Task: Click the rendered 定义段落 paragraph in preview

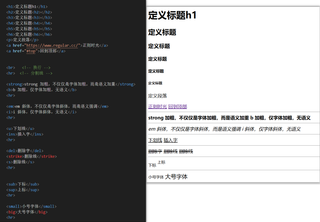Action: coord(157,96)
